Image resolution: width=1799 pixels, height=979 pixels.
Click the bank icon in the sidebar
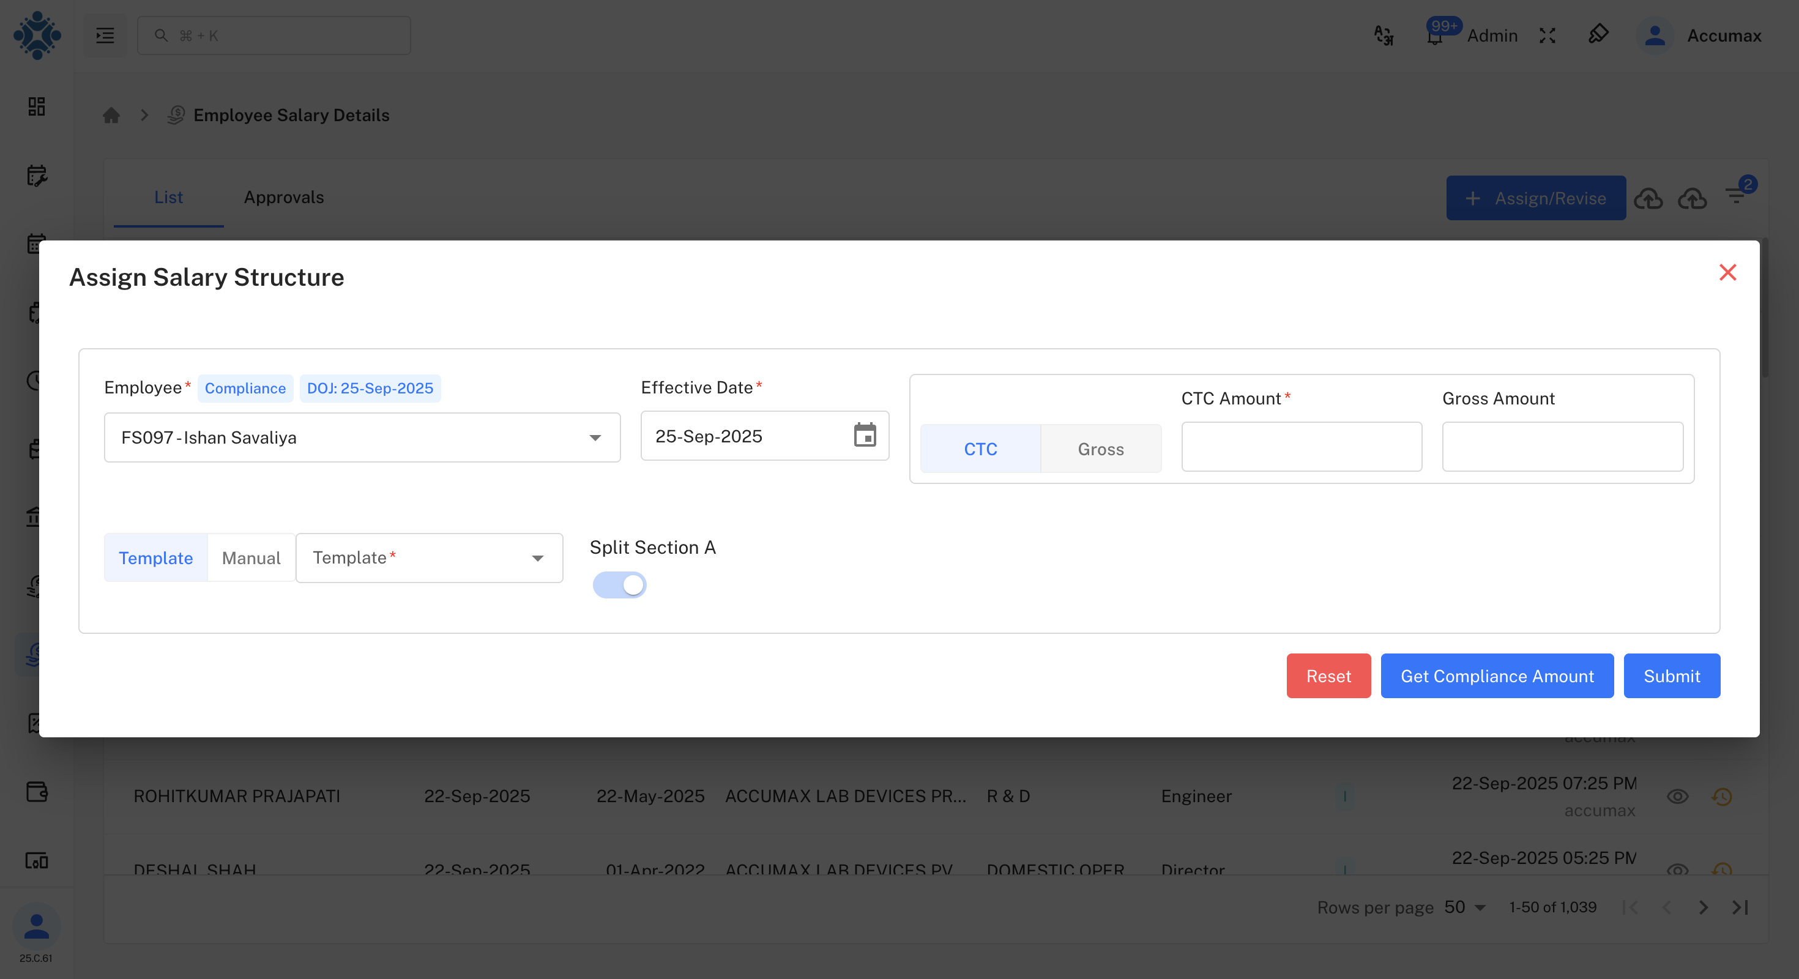click(35, 517)
